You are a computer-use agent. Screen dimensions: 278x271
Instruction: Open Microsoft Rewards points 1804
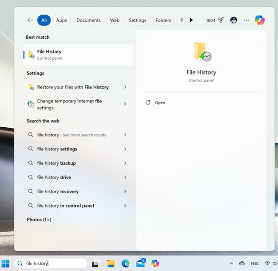[x=215, y=20]
